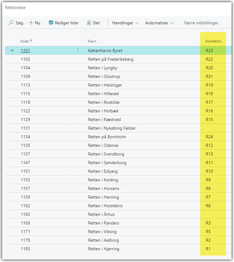
Task: Click contact number R20
Action: point(209,68)
